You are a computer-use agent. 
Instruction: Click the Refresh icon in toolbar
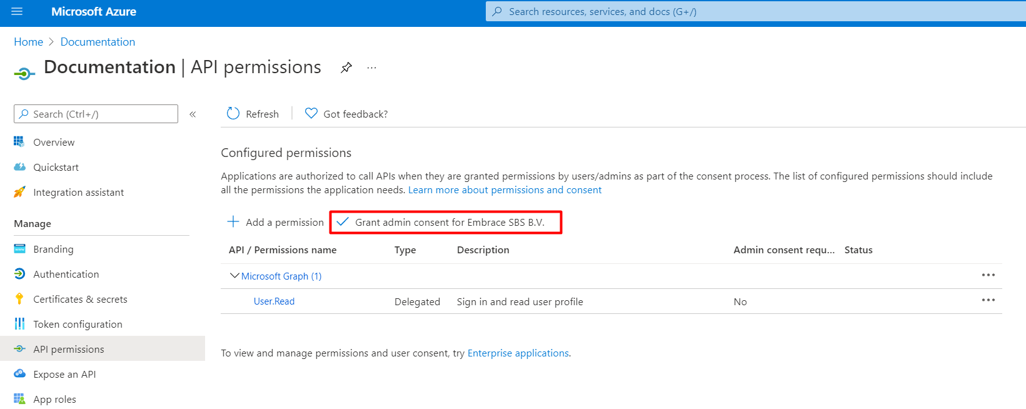click(x=233, y=113)
